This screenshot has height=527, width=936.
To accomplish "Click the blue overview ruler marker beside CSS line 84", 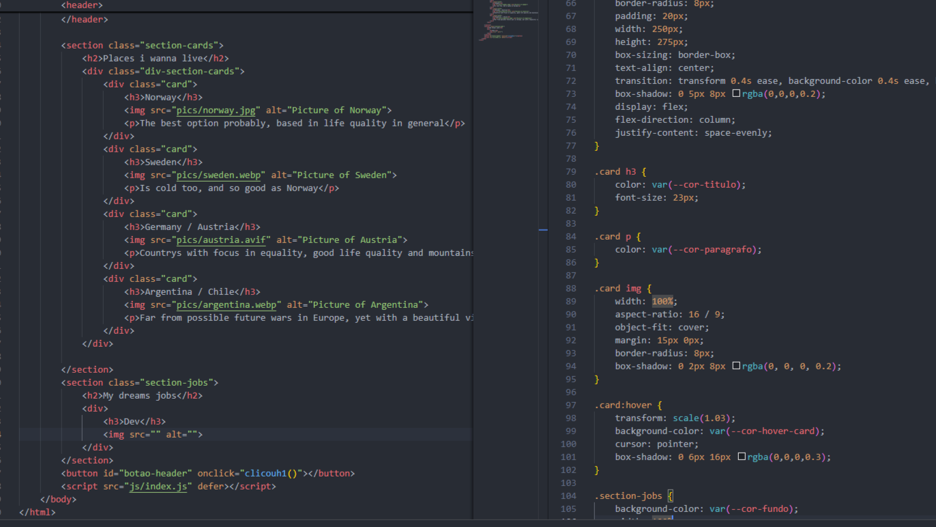I will pyautogui.click(x=543, y=230).
